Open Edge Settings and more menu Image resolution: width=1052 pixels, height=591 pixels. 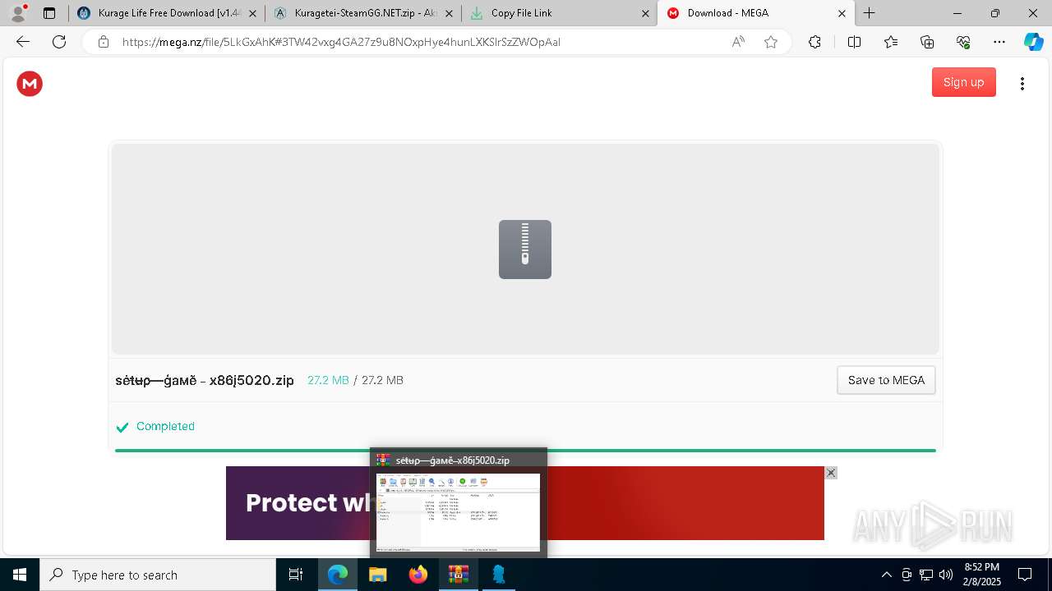point(999,42)
